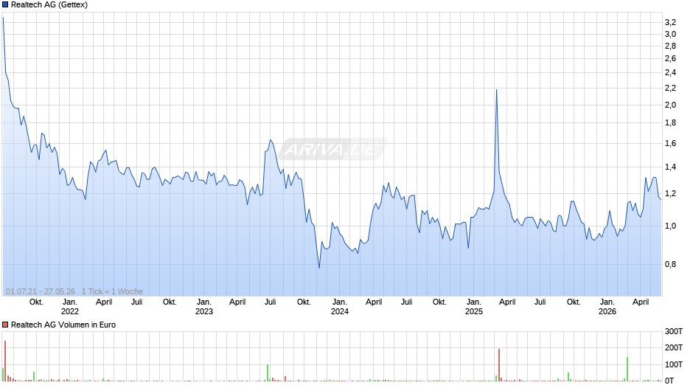Click the red Volumen legend square
The height and width of the screenshot is (388, 693).
5,325
